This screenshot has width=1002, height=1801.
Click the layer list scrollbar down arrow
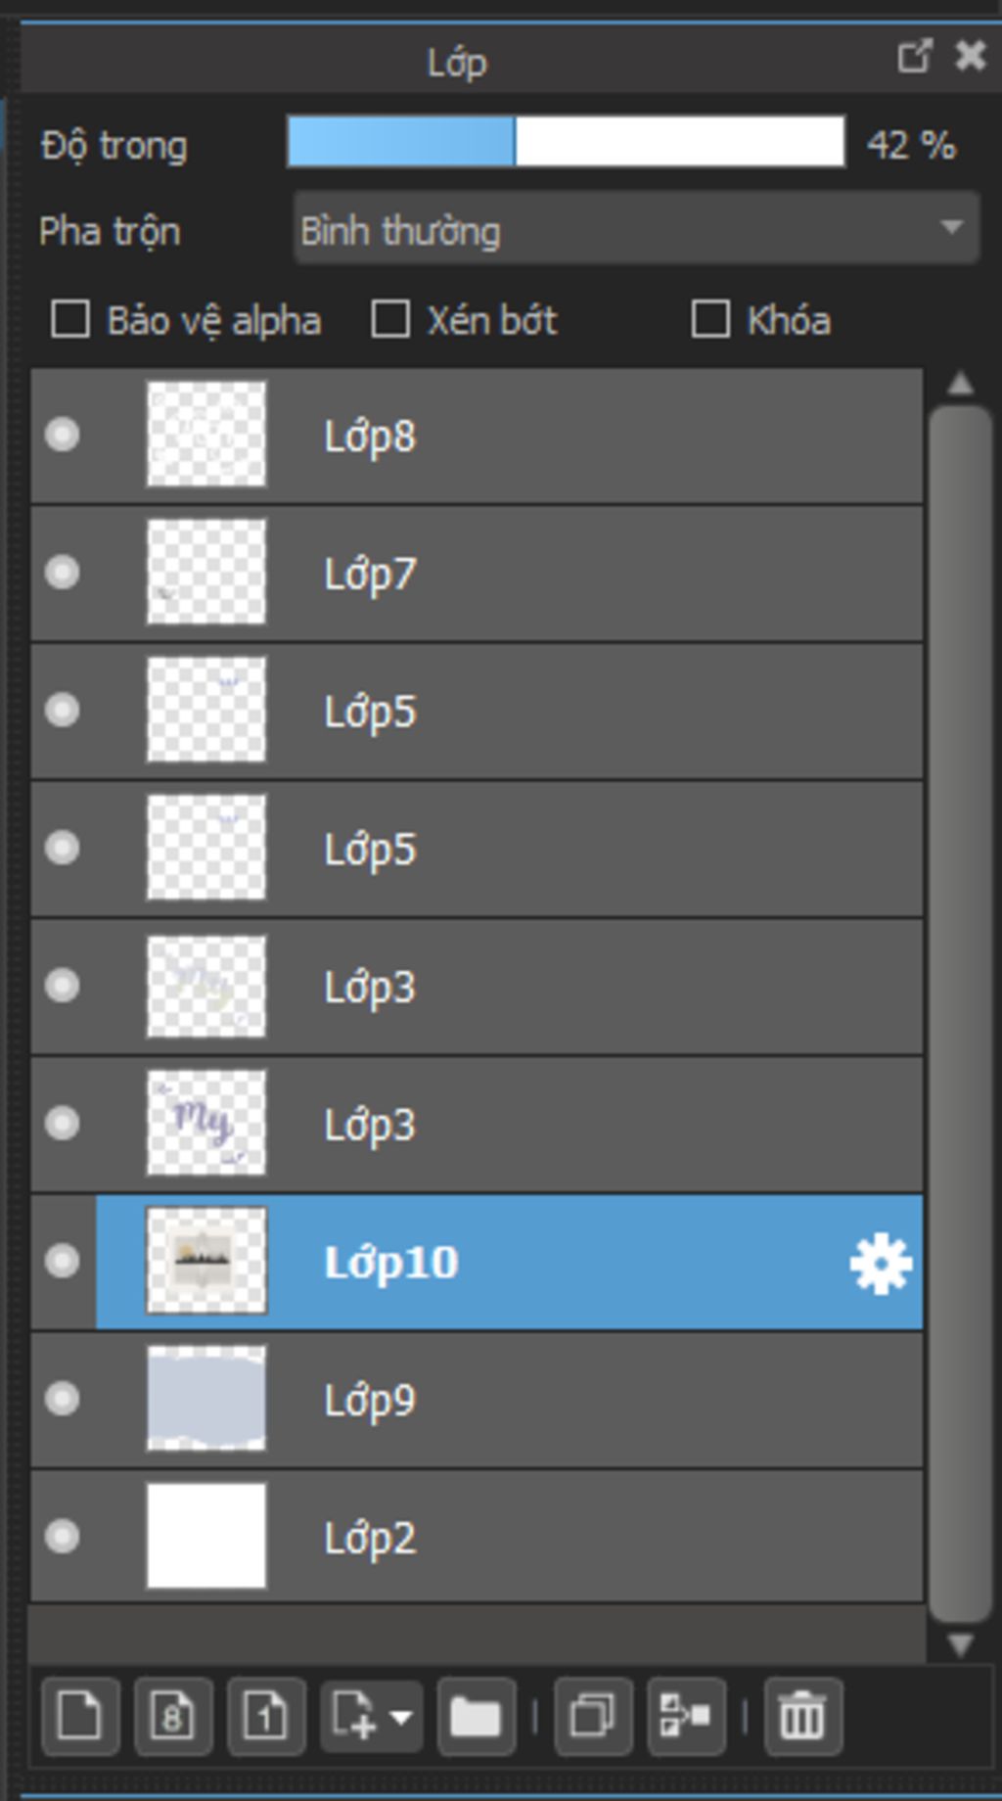point(960,1644)
